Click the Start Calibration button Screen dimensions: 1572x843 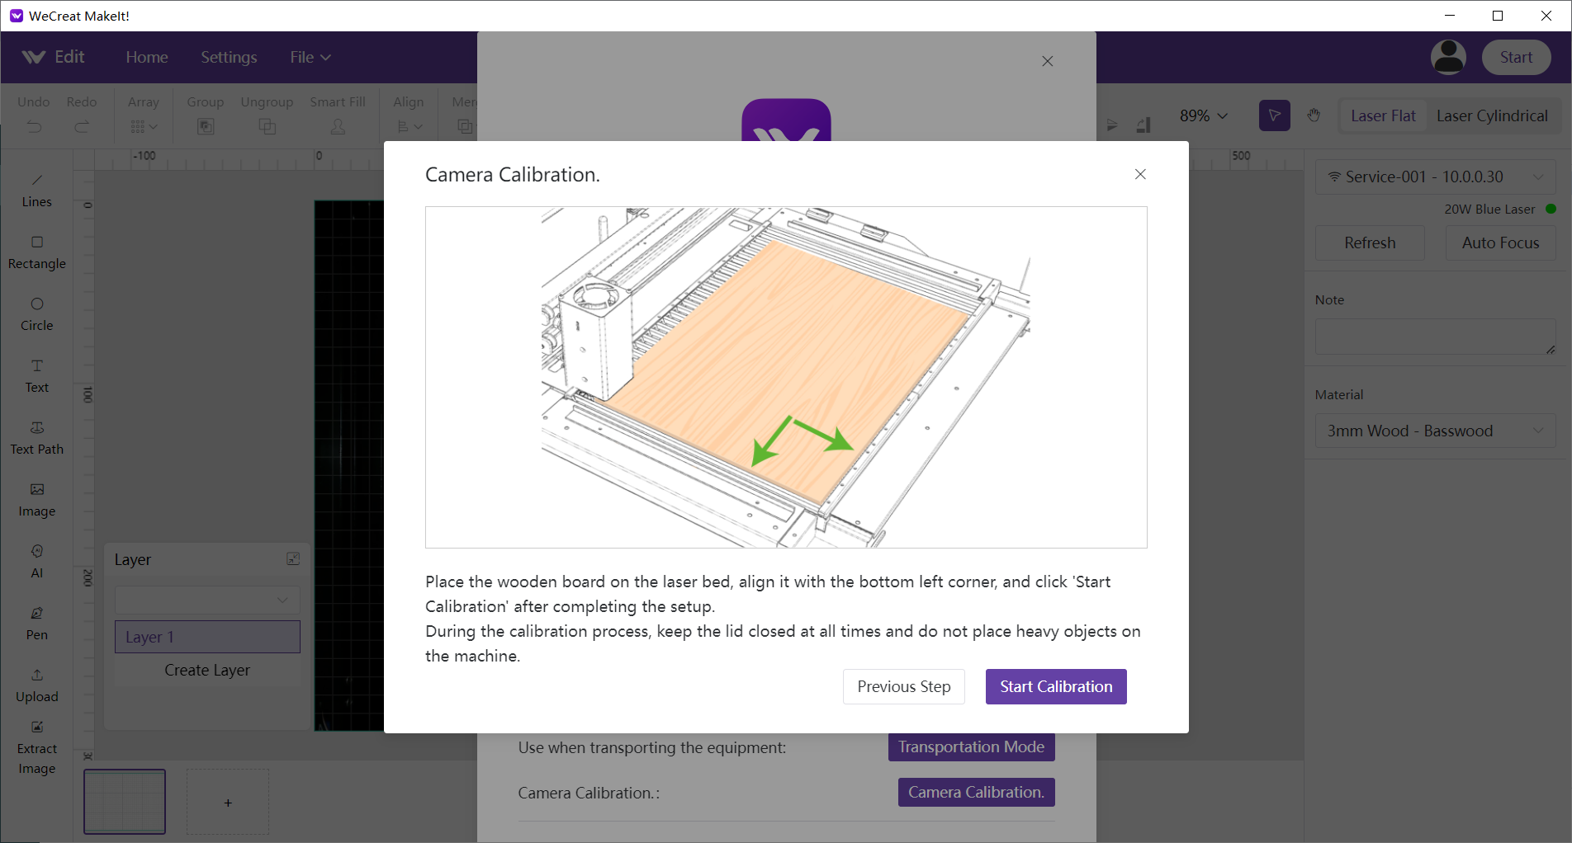[1056, 686]
